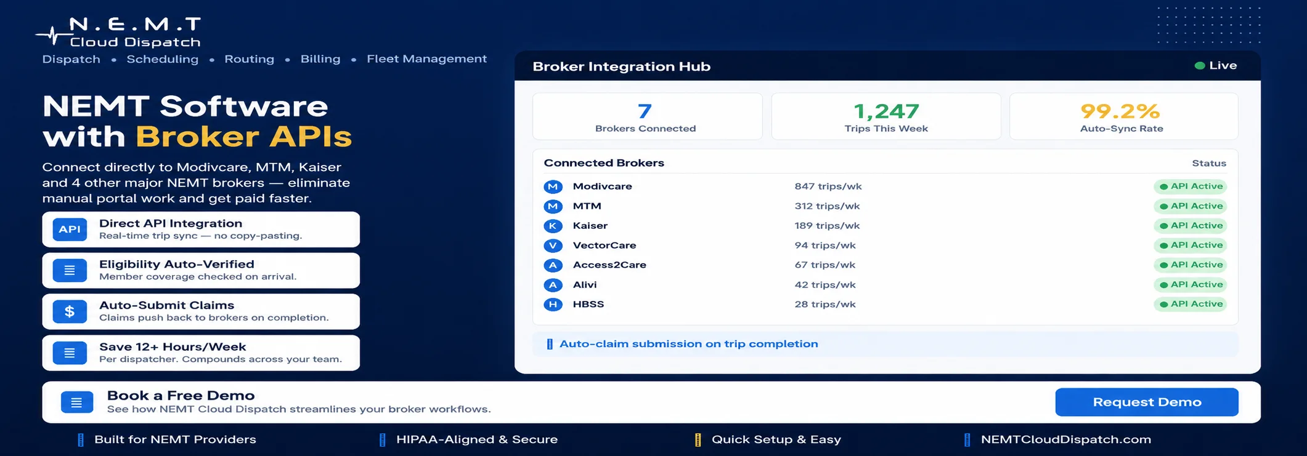Viewport: 1307px width, 456px height.
Task: Click the 42 trips/wk value
Action: (825, 285)
